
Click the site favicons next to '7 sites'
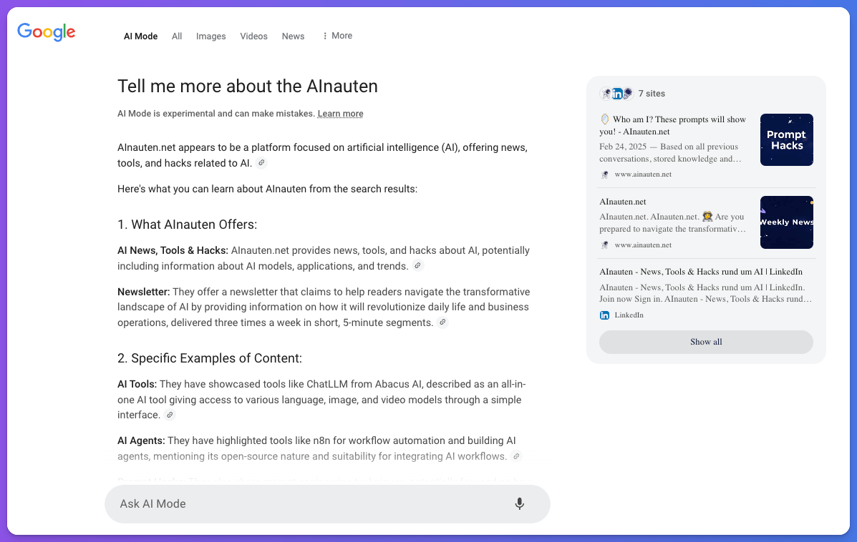pyautogui.click(x=616, y=94)
